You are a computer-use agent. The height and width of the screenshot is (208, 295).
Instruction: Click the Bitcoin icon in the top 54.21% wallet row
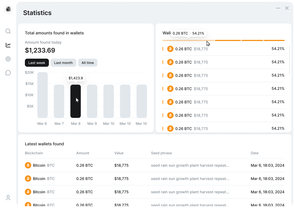(170, 49)
